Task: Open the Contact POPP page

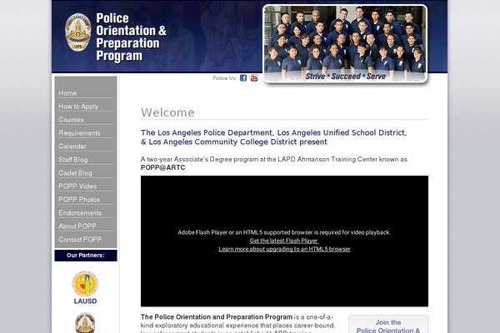Action: click(80, 240)
